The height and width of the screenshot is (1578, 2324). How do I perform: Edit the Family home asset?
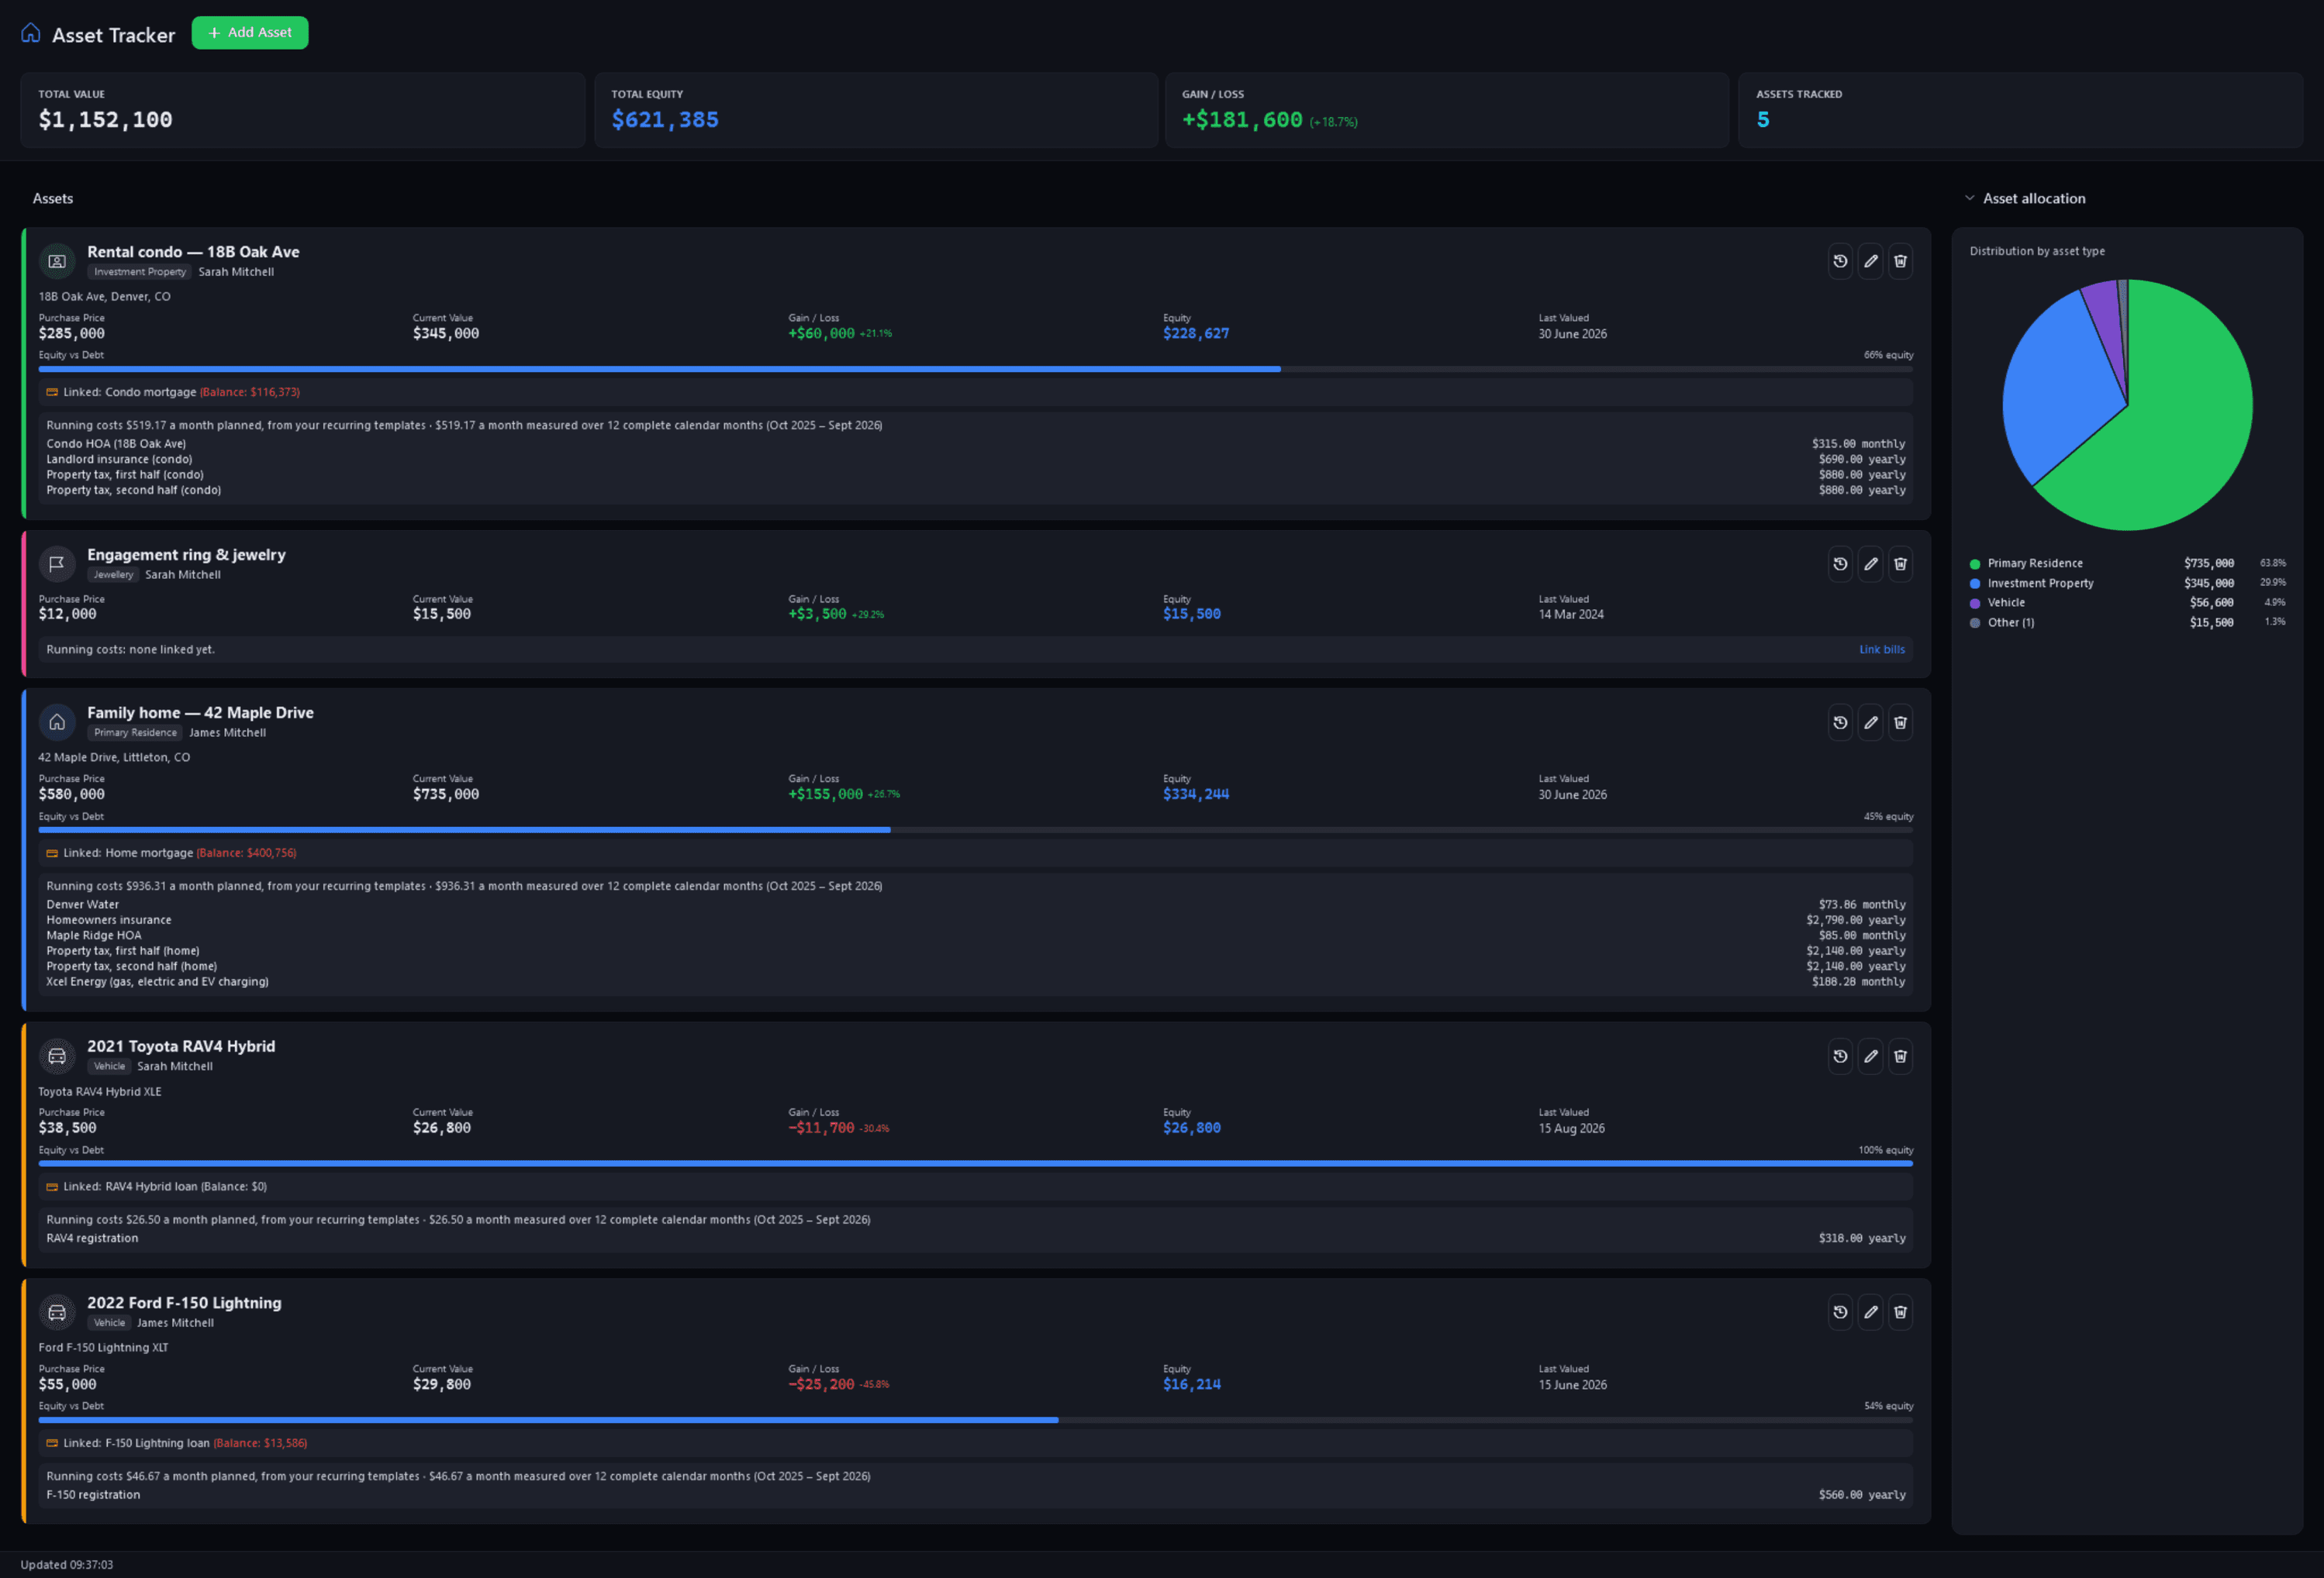tap(1870, 722)
